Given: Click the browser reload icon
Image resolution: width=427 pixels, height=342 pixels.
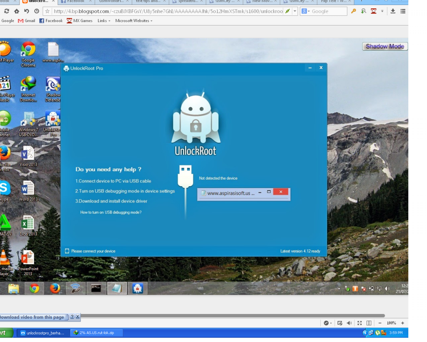Looking at the screenshot, I should (x=7, y=11).
